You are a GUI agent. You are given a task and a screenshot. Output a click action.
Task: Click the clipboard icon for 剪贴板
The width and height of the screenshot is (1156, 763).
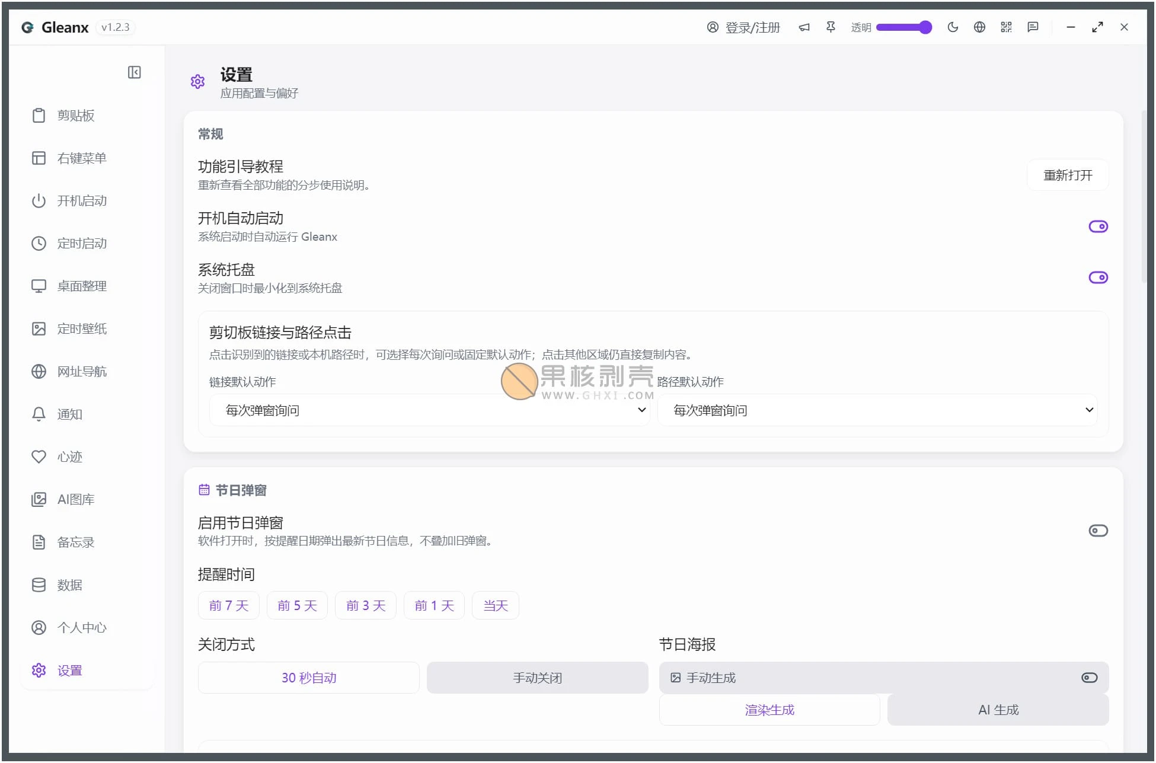click(x=39, y=116)
